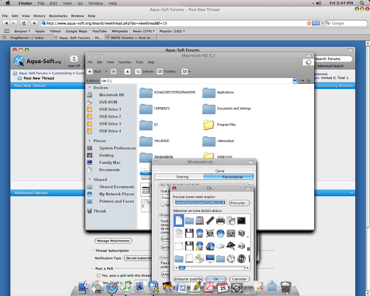This screenshot has height=296, width=370.
Task: Open the Address bar dropdown in Macintosh HD
Action: [295, 81]
